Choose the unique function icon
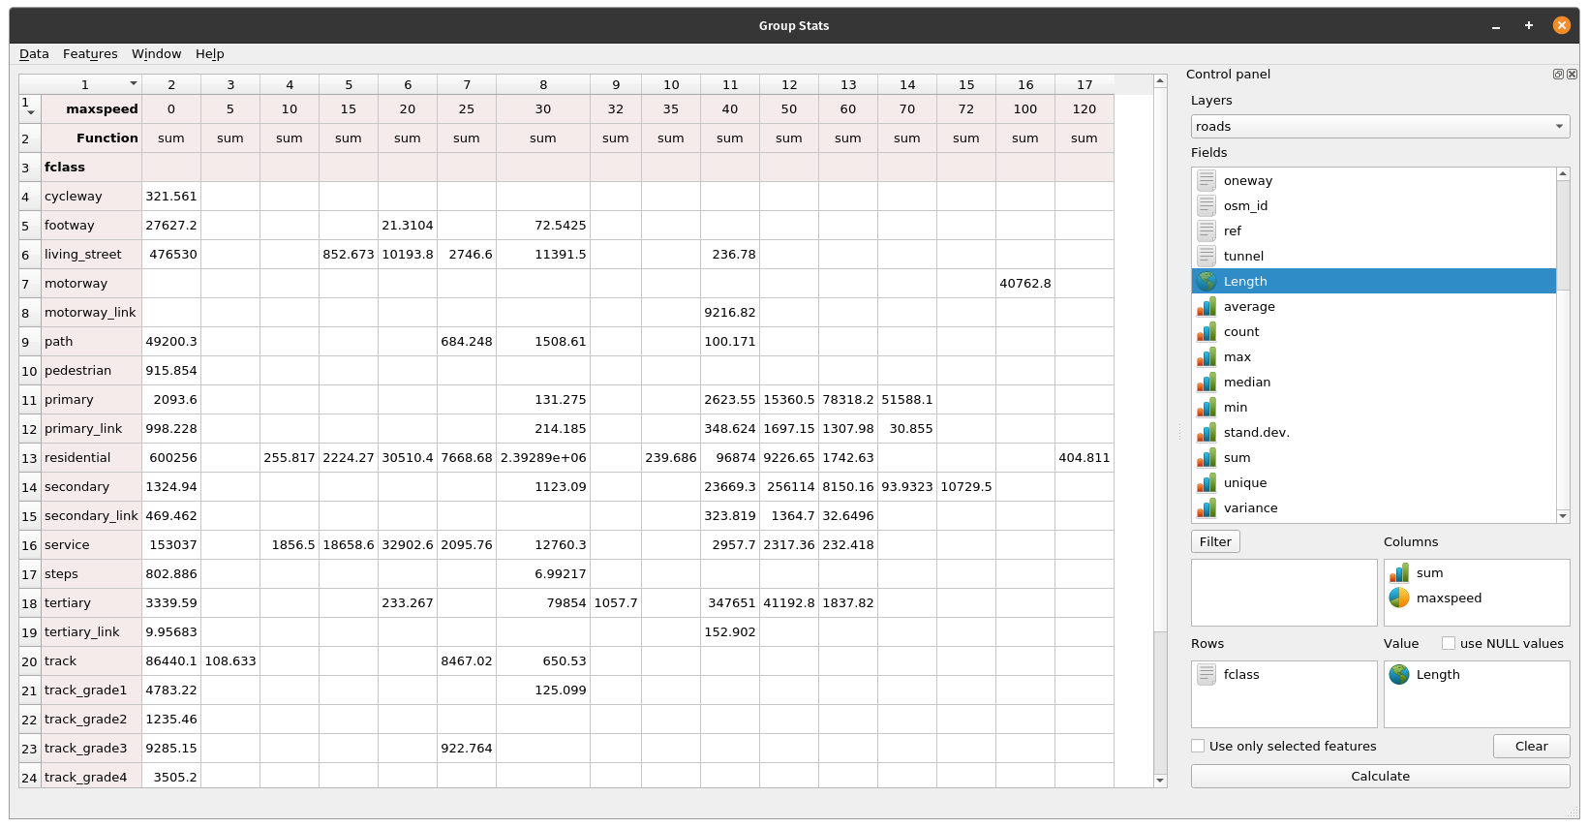This screenshot has width=1589, height=828. coord(1207,482)
